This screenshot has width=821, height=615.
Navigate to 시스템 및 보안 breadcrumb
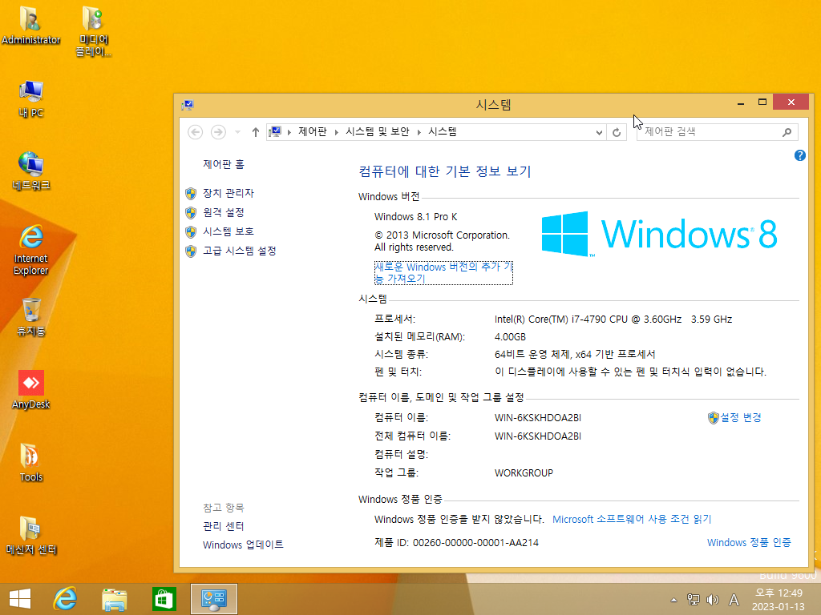pos(377,132)
